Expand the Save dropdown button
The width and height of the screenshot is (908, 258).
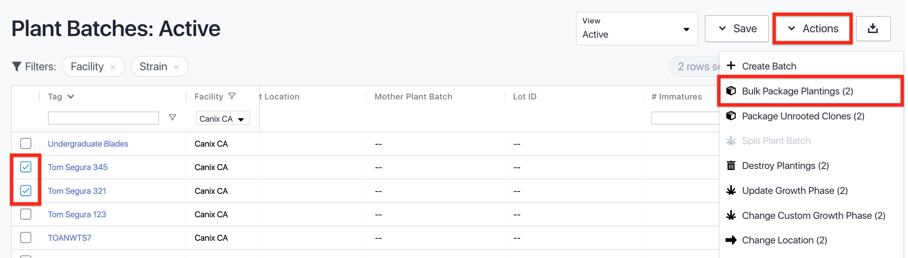(x=736, y=28)
